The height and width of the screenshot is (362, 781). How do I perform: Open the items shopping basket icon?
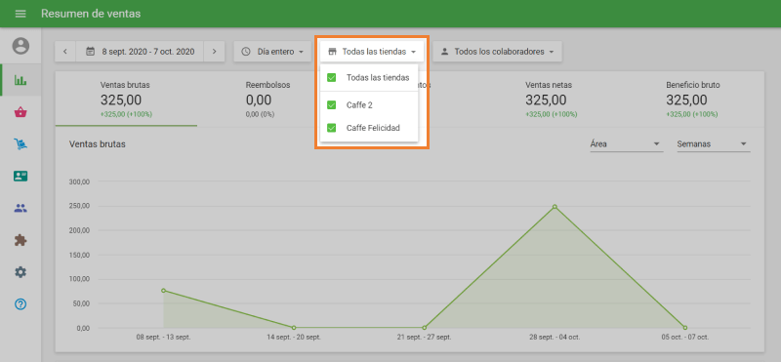click(x=21, y=112)
